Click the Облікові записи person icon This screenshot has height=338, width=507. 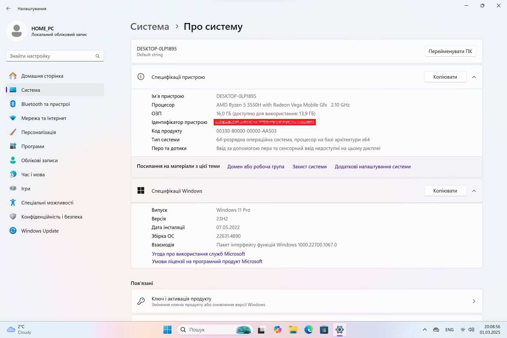13,160
